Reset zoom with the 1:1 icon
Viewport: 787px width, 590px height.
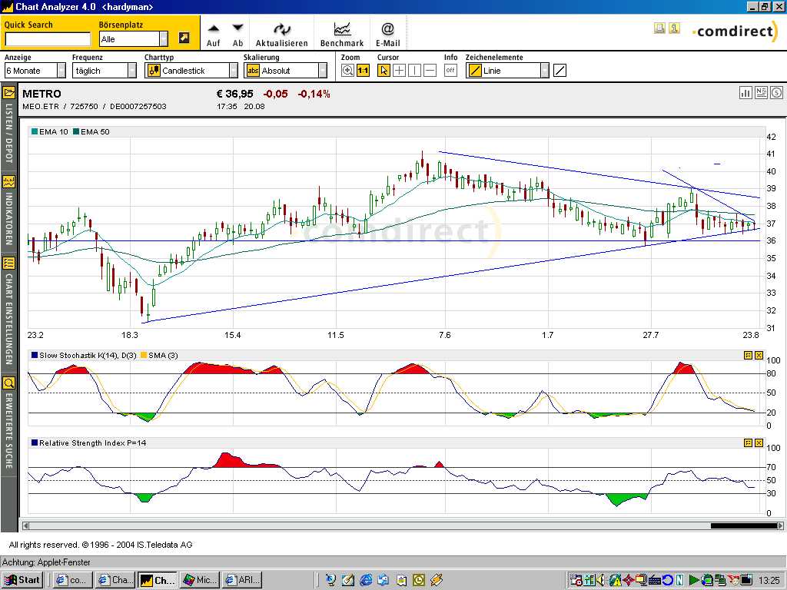click(x=363, y=71)
